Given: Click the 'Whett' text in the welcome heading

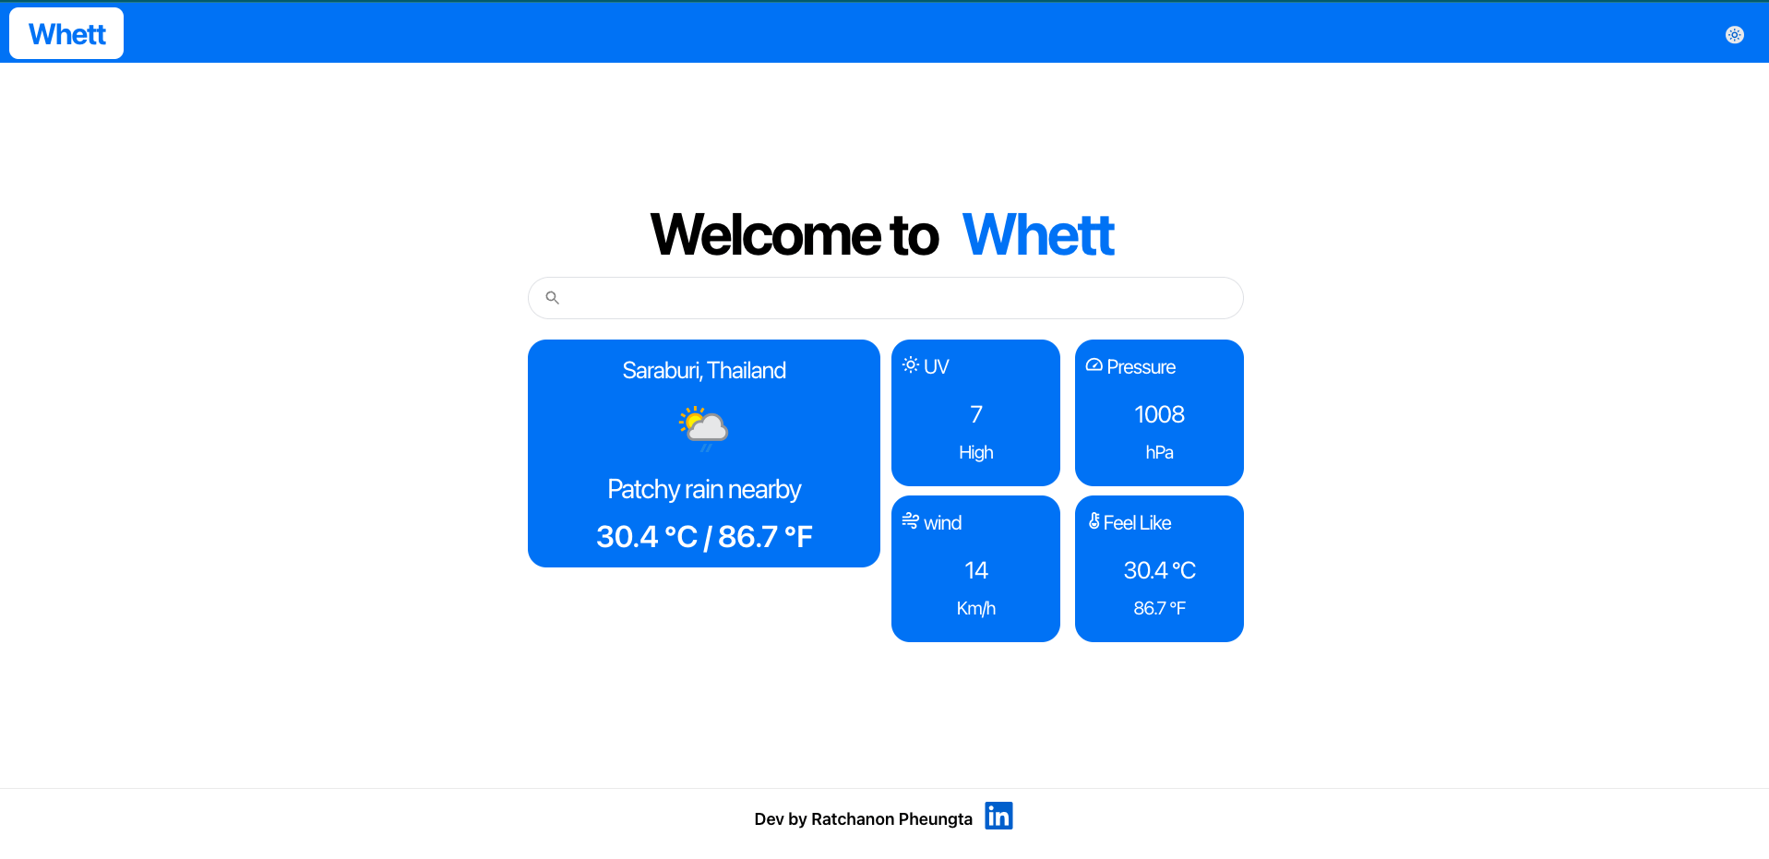Looking at the screenshot, I should pyautogui.click(x=1038, y=235).
